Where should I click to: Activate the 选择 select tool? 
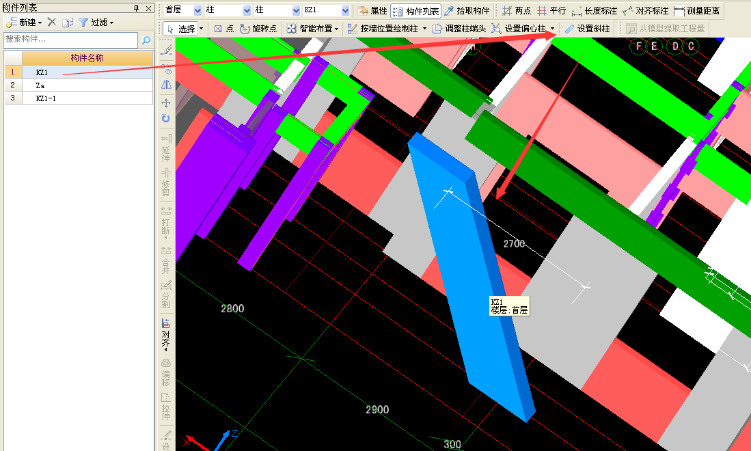tap(180, 29)
